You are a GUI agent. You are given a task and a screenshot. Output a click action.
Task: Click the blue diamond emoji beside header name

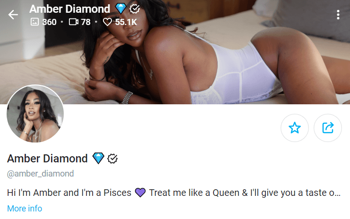[120, 9]
